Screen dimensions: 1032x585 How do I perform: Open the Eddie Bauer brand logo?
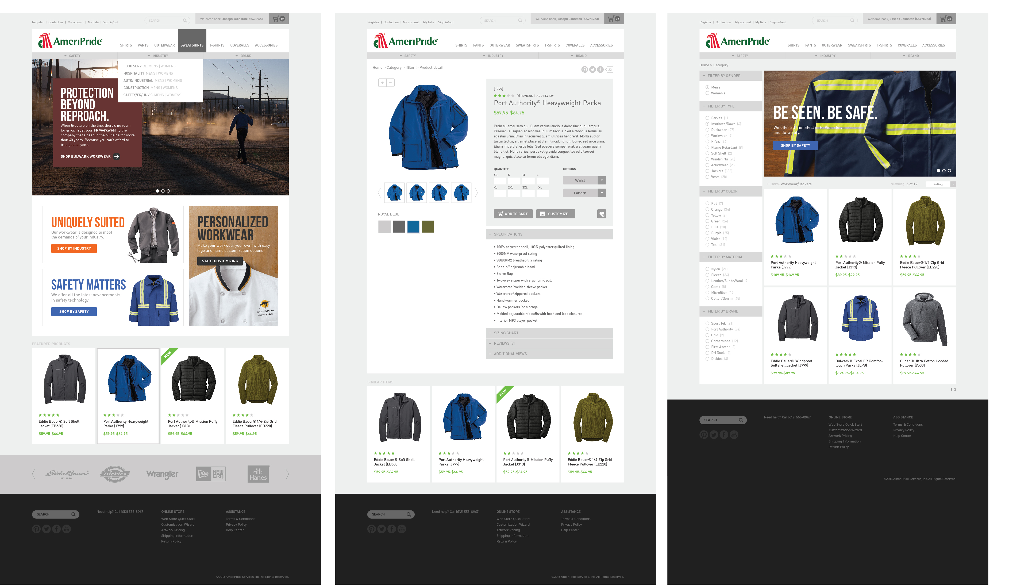(66, 474)
